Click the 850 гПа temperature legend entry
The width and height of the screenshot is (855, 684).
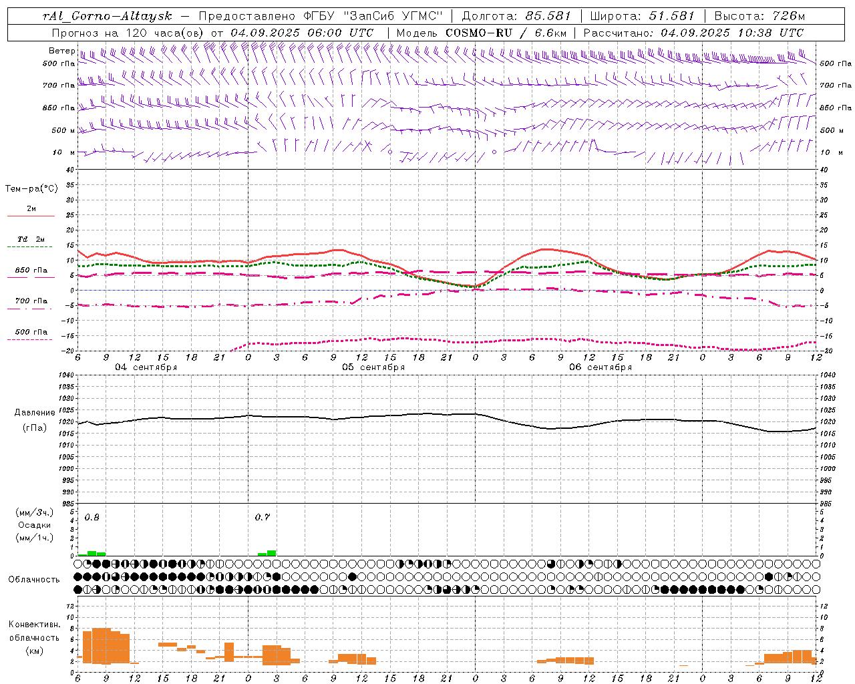point(31,271)
